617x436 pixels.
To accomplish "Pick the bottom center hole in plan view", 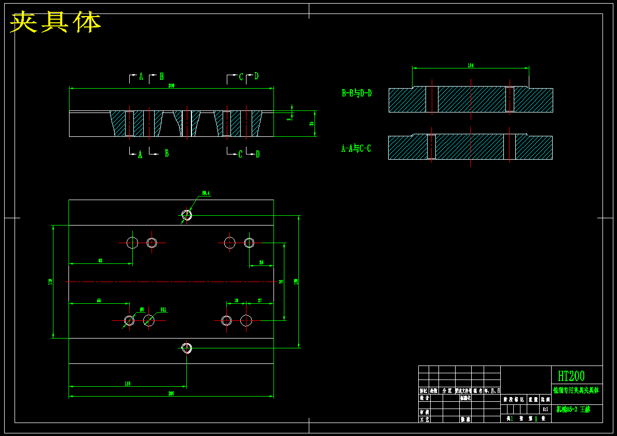I will coord(186,347).
